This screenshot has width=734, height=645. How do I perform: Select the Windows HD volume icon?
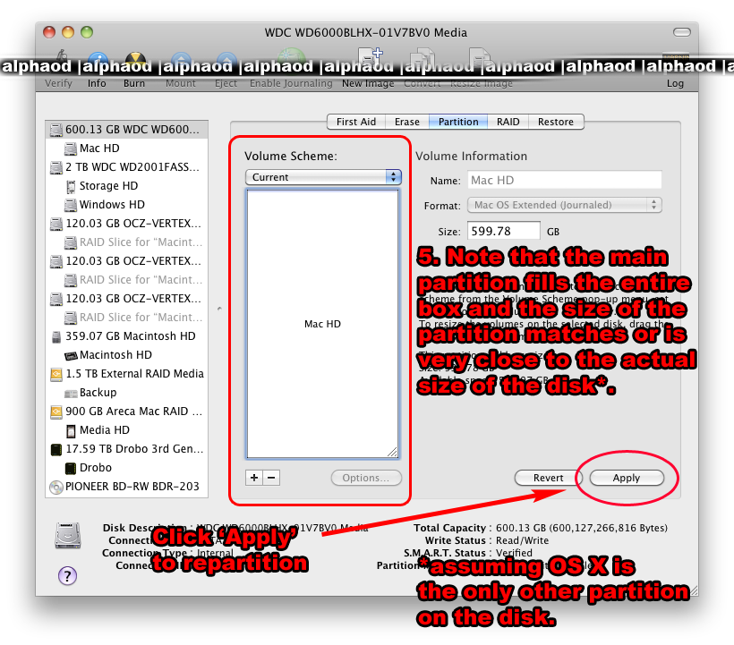pyautogui.click(x=71, y=205)
